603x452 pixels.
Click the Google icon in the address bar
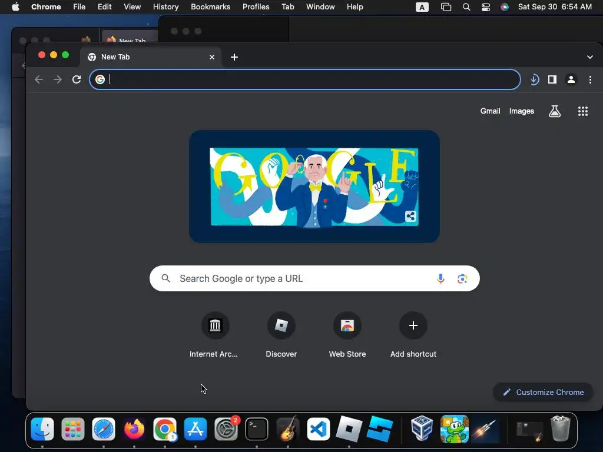[100, 79]
